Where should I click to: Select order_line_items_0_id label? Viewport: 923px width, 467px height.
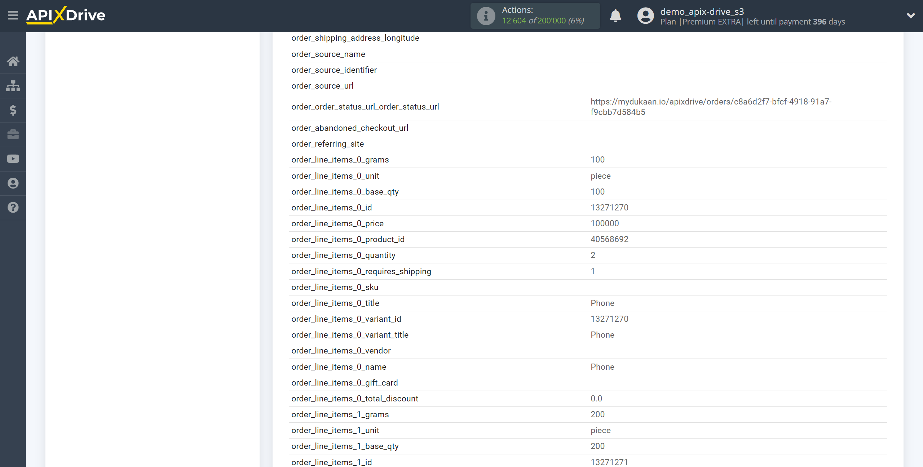pyautogui.click(x=331, y=208)
